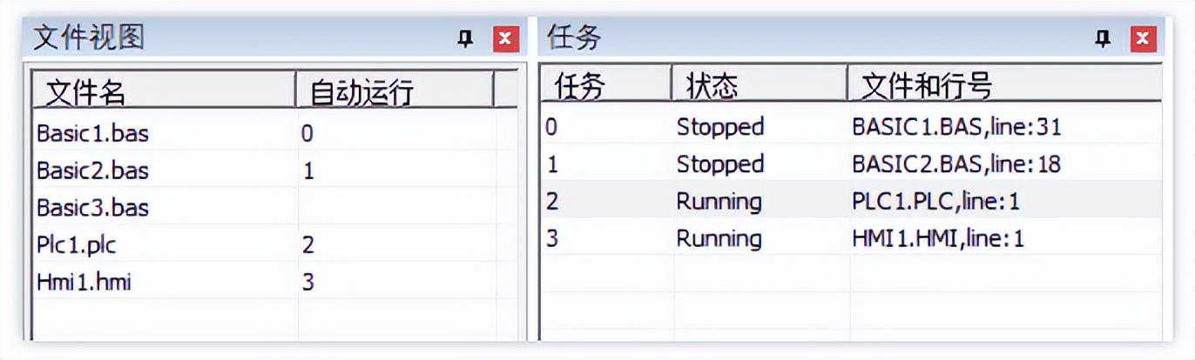Click auto-run value 2 for Plc1.plc
Viewport: 1195px width, 360px height.
tap(308, 245)
